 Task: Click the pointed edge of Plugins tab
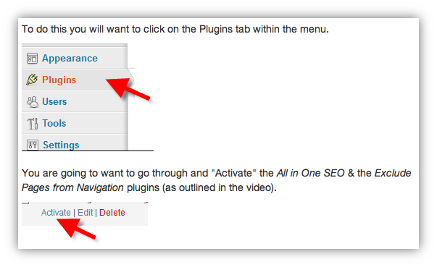coord(131,80)
